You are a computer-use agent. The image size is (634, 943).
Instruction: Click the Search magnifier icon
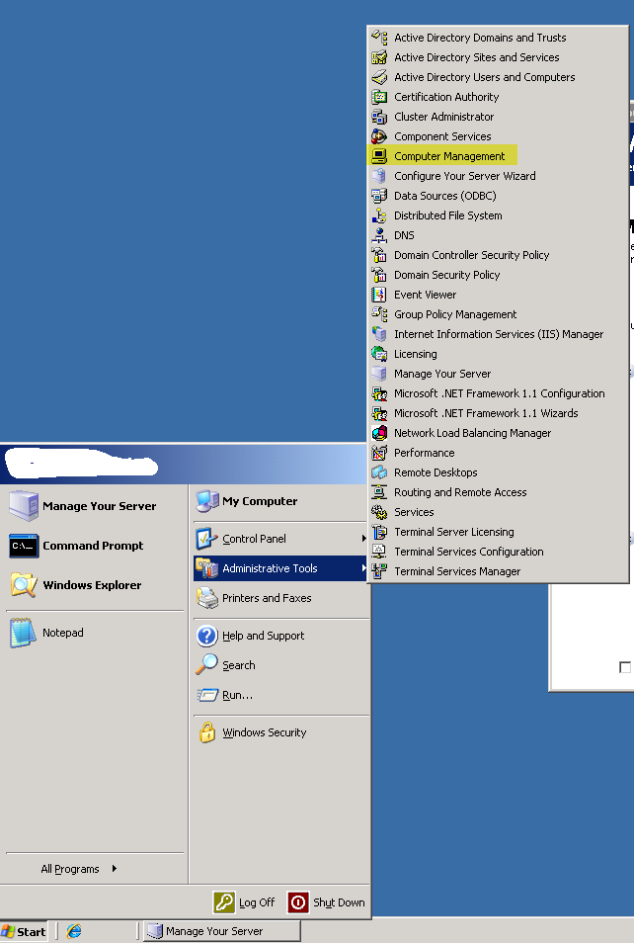pyautogui.click(x=207, y=665)
